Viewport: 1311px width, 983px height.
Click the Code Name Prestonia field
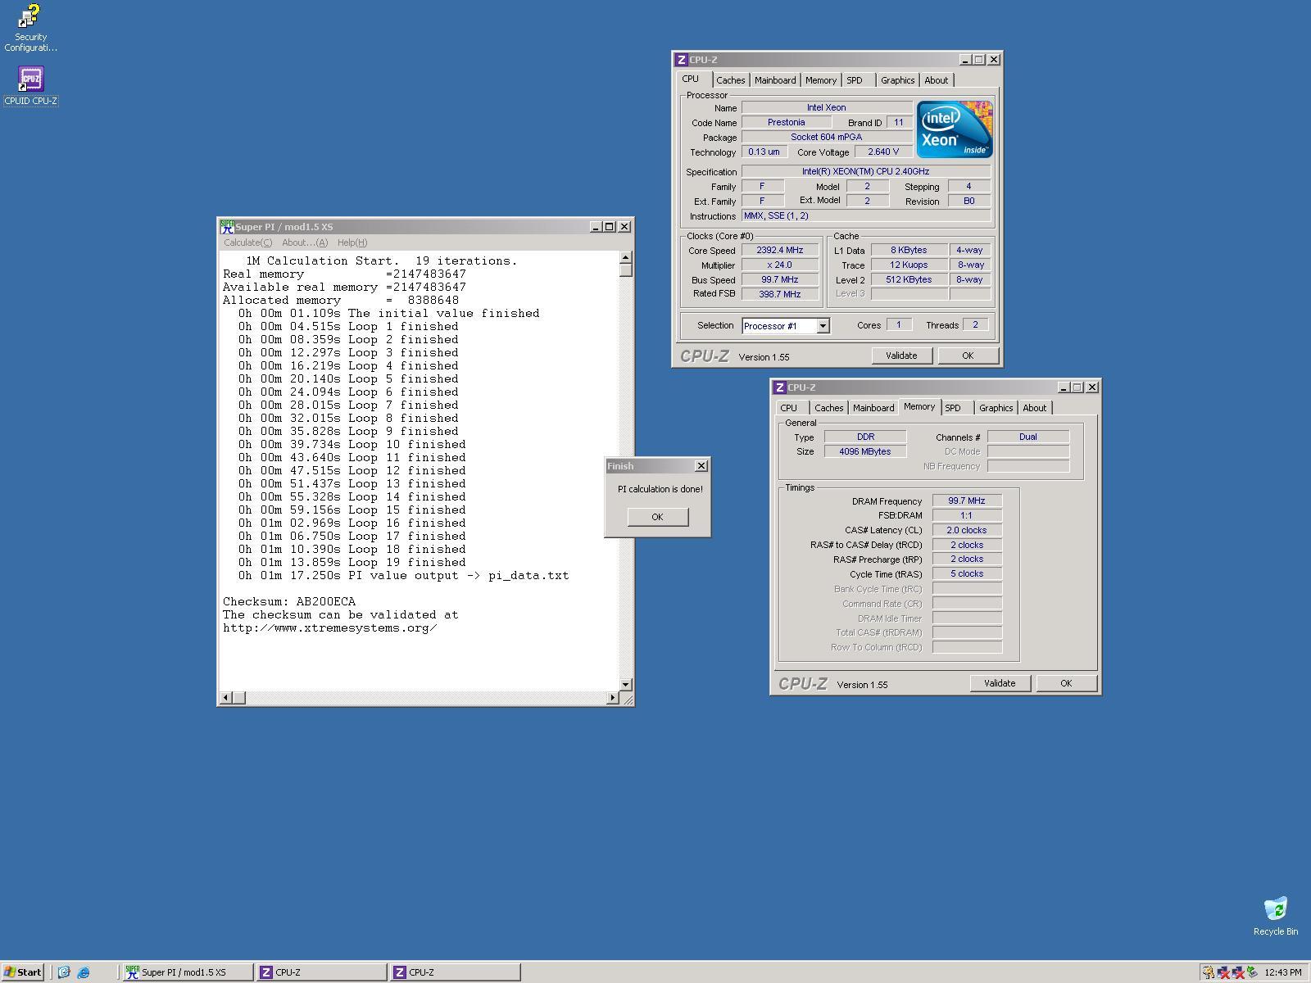point(787,122)
